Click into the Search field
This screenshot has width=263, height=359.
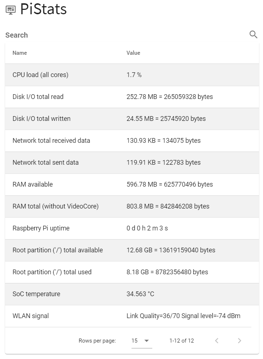(x=127, y=35)
